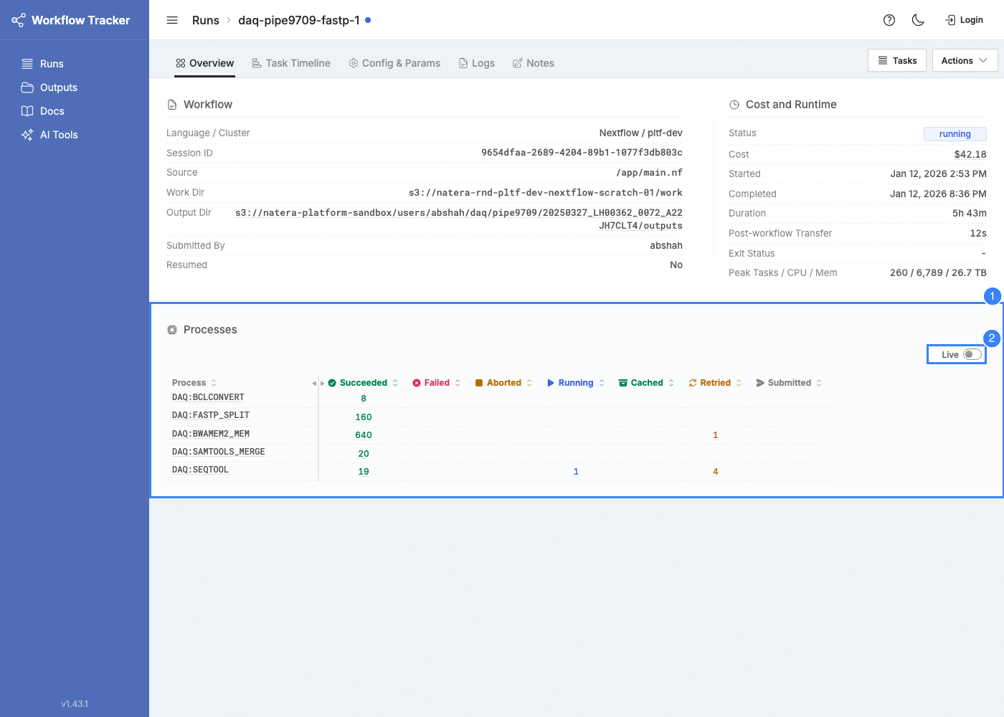Sort by the Aborted column
Image resolution: width=1004 pixels, height=717 pixels.
pos(529,383)
